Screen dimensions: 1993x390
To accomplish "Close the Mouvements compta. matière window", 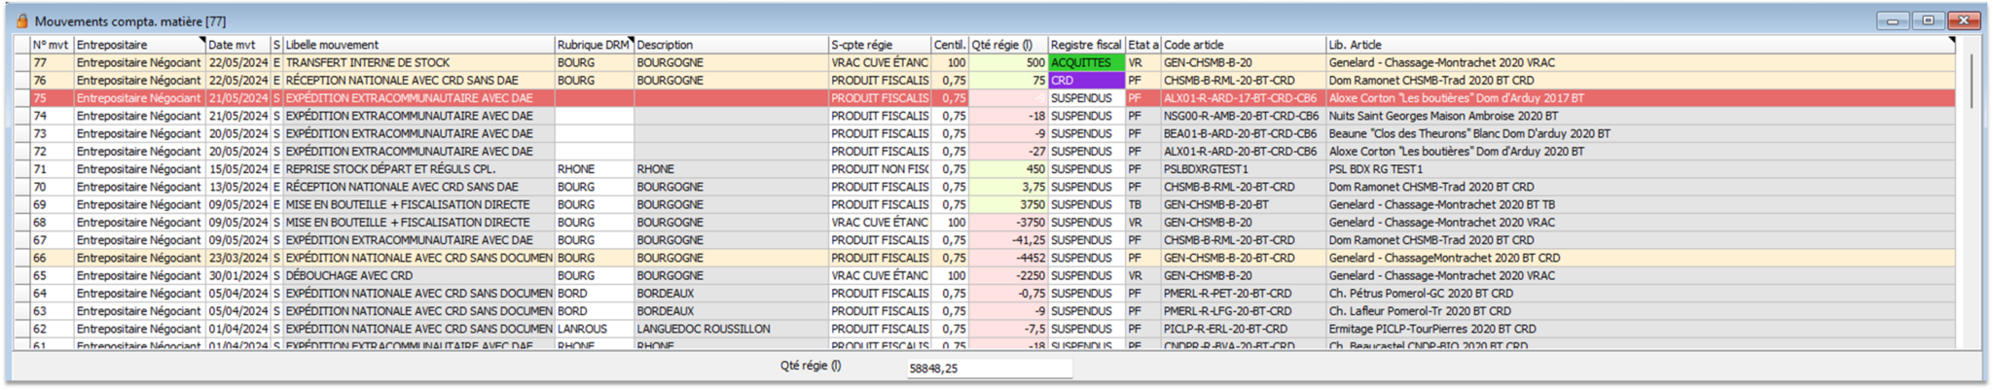I will coord(1964,20).
